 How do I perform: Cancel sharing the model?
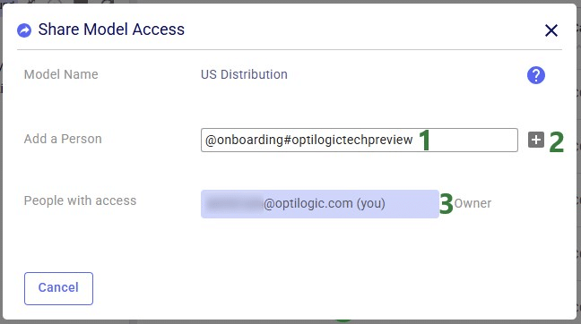pyautogui.click(x=58, y=288)
